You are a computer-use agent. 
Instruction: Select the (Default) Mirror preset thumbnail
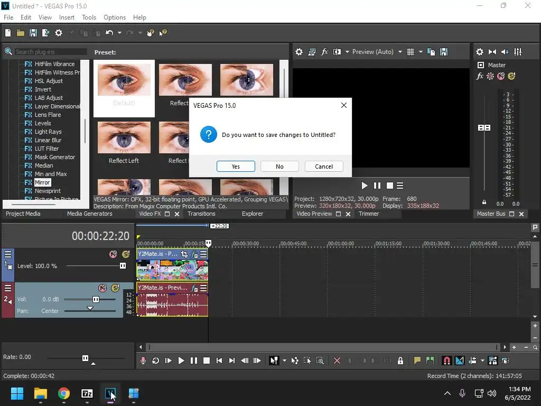click(124, 80)
